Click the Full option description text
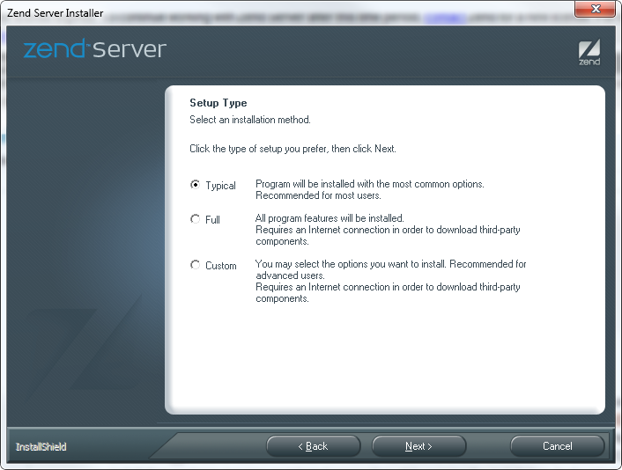 387,229
